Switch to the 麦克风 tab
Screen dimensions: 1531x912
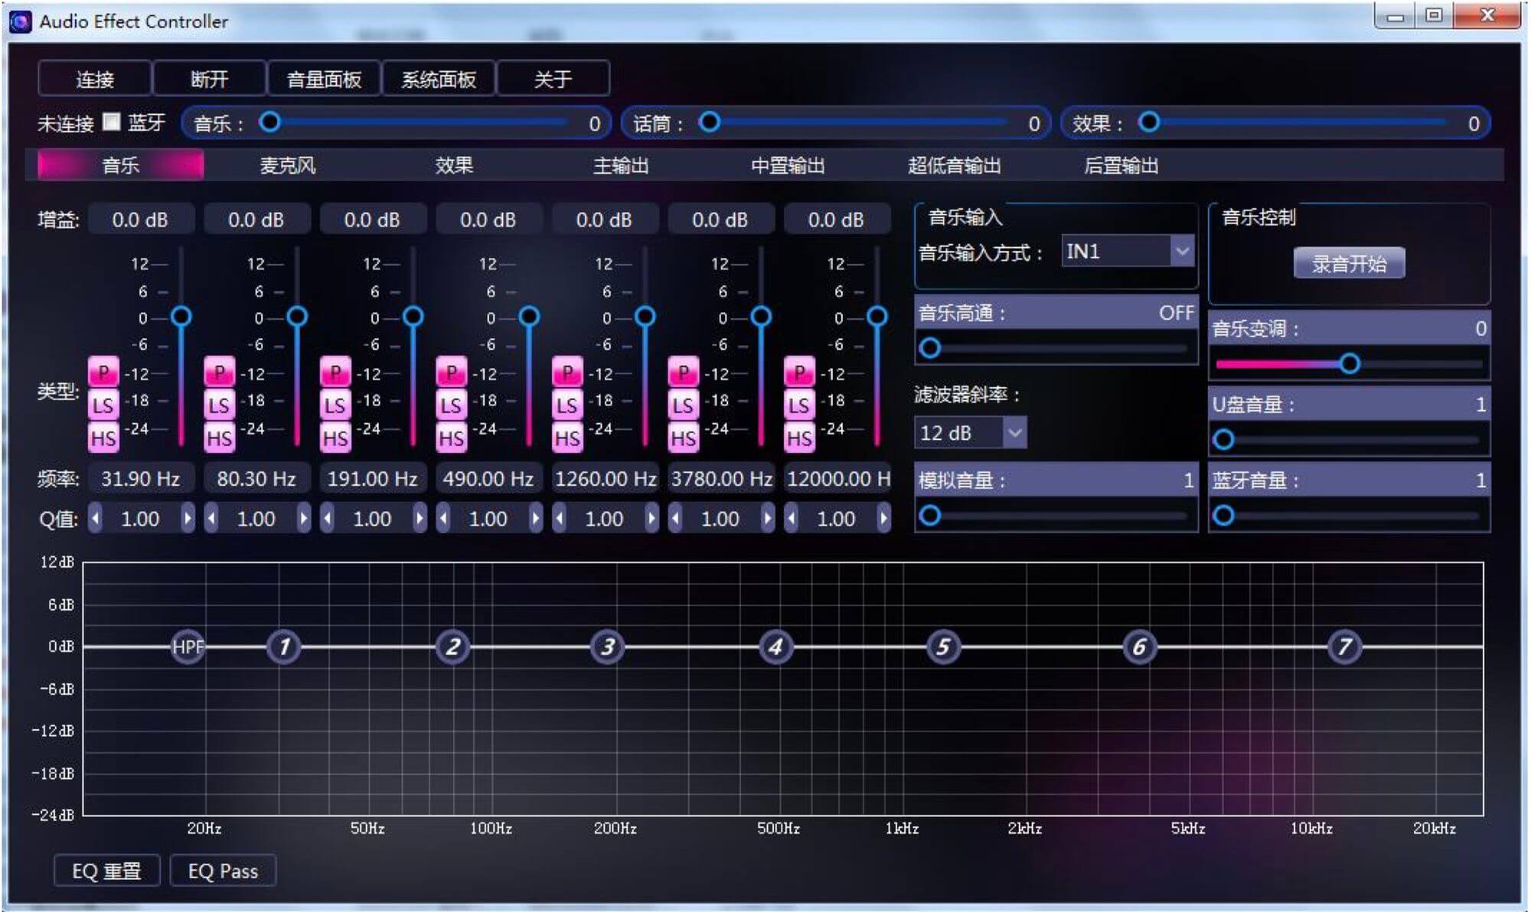click(287, 165)
